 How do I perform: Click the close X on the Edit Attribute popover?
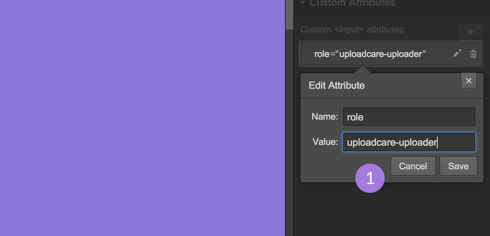click(x=468, y=81)
